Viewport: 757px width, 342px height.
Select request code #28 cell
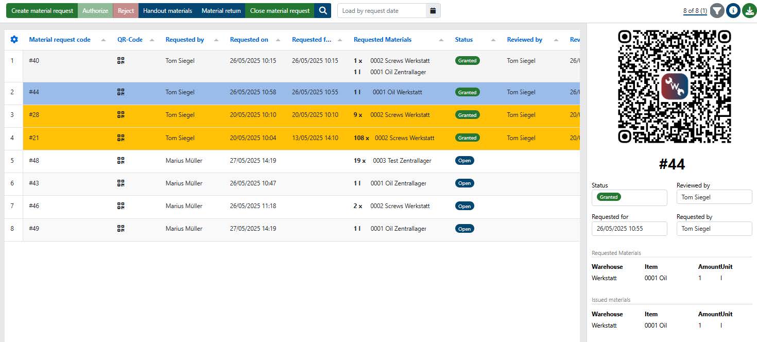pos(34,115)
